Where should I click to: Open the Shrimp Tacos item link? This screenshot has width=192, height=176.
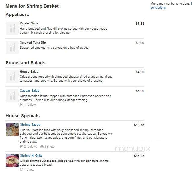pos(30,125)
